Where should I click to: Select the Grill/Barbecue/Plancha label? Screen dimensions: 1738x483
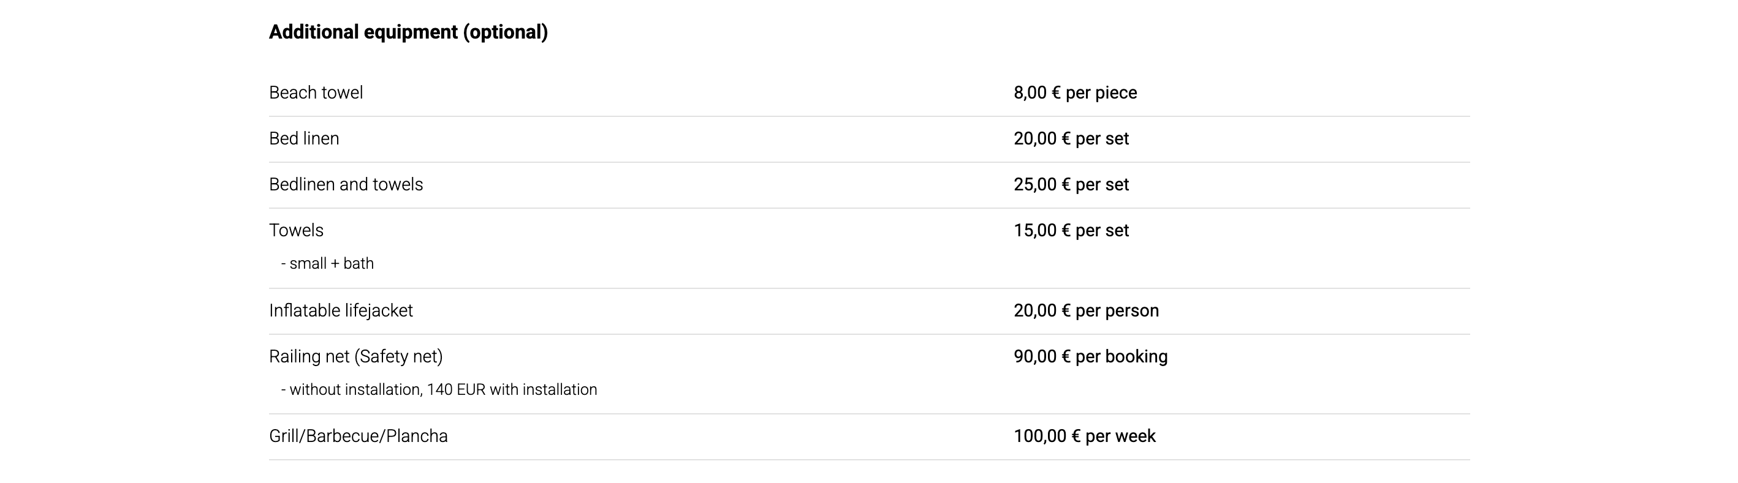click(357, 436)
